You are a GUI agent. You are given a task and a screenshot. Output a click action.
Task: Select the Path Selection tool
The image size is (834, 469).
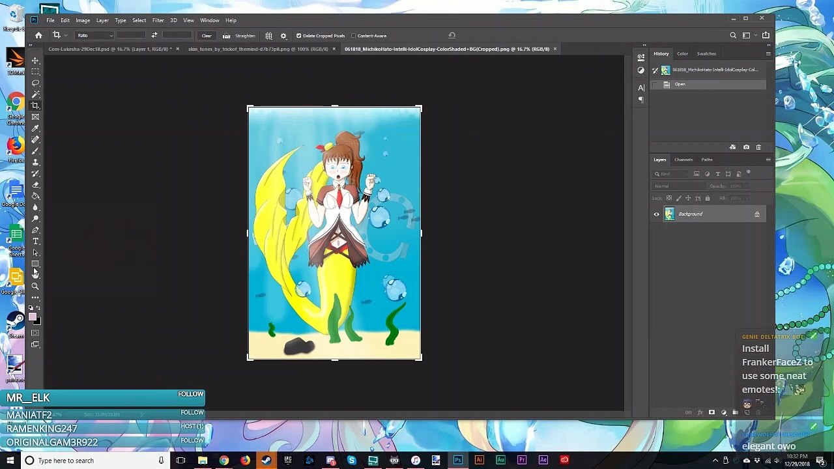35,252
